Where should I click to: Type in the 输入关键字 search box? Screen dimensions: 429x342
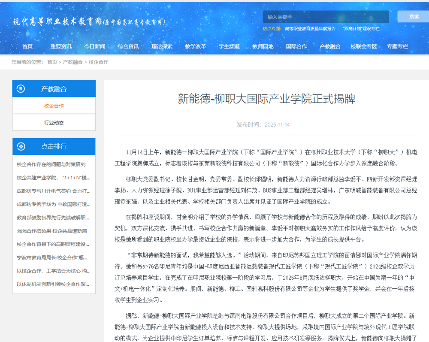coord(325,17)
